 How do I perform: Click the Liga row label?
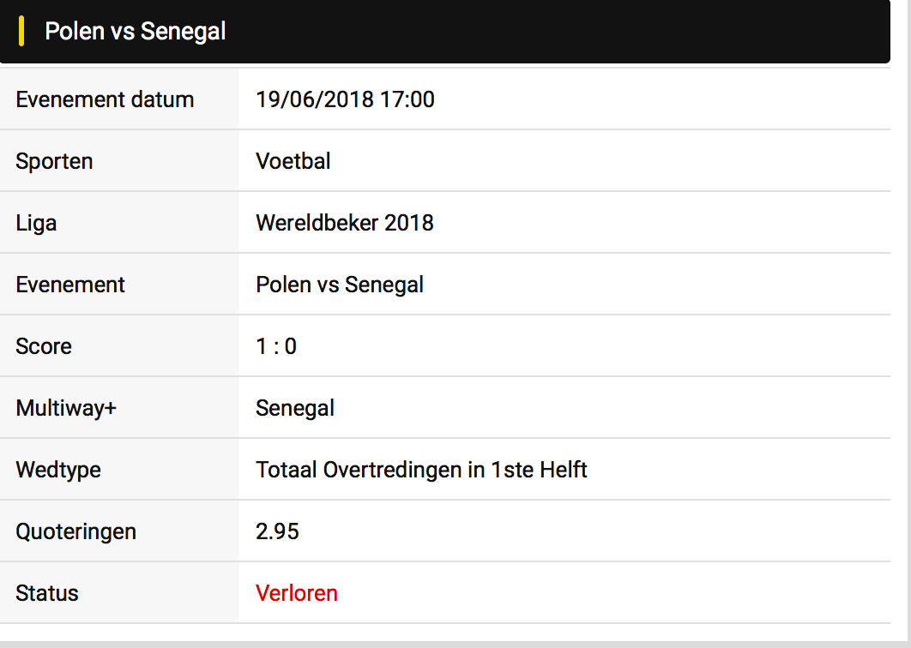(x=36, y=223)
